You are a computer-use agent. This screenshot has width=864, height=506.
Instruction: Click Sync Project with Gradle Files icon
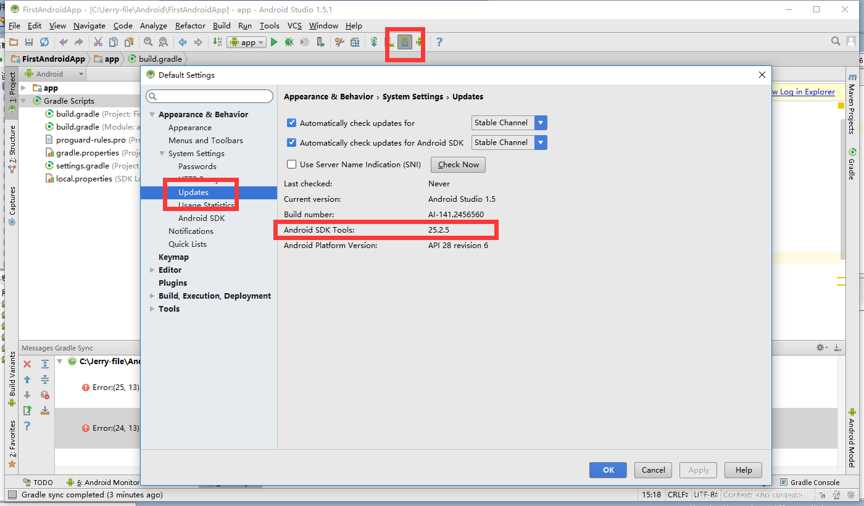[374, 42]
